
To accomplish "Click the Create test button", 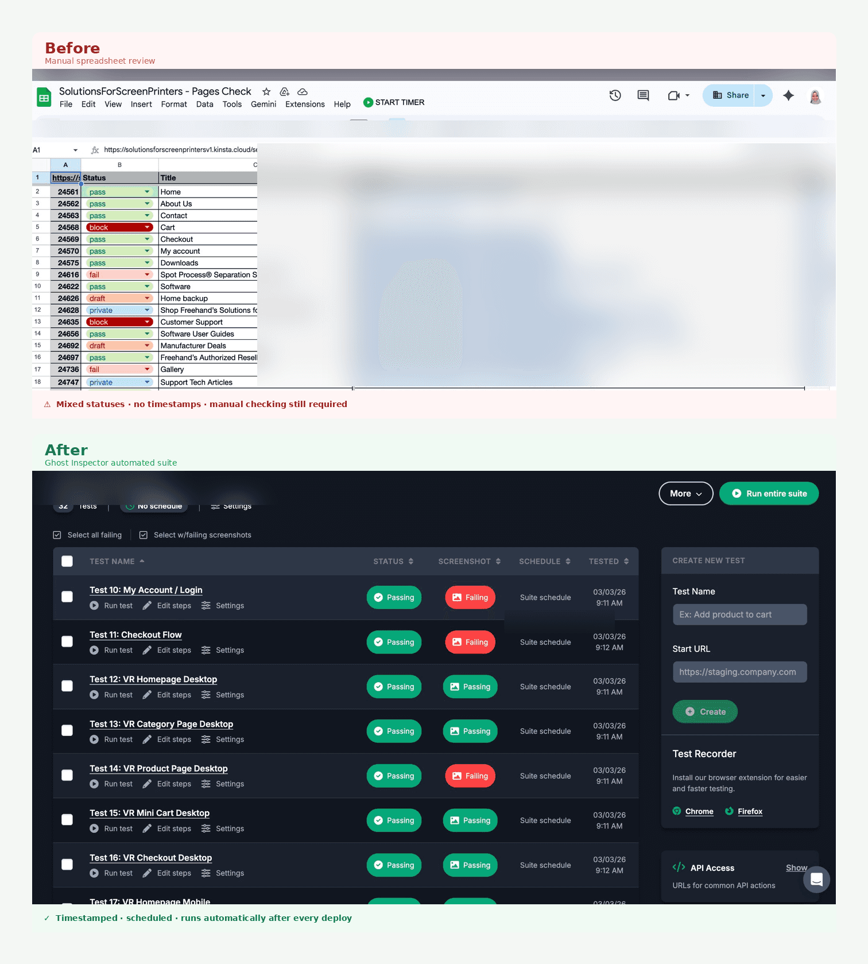I will tap(705, 712).
